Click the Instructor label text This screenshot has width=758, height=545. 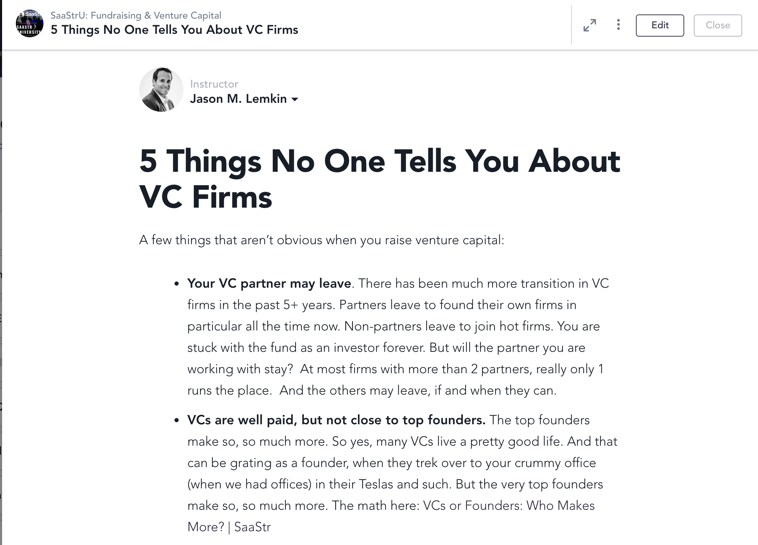[x=214, y=83]
